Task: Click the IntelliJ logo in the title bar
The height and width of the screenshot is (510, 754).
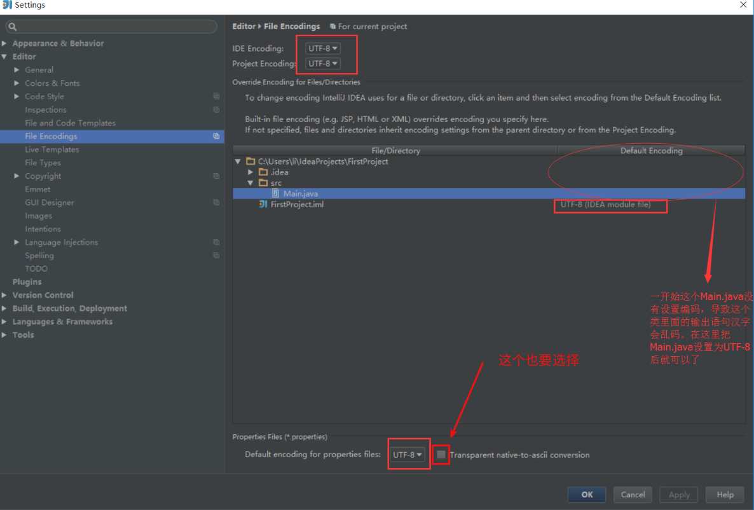Action: click(x=7, y=5)
